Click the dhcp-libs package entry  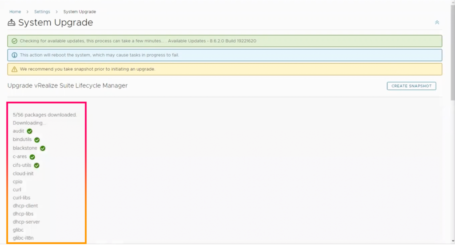(23, 214)
